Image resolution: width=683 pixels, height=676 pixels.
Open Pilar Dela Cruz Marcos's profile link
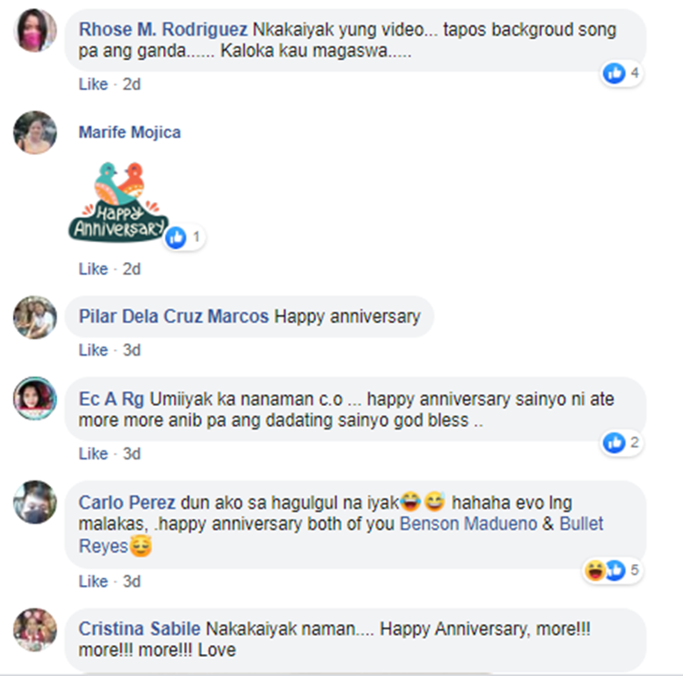click(x=173, y=317)
